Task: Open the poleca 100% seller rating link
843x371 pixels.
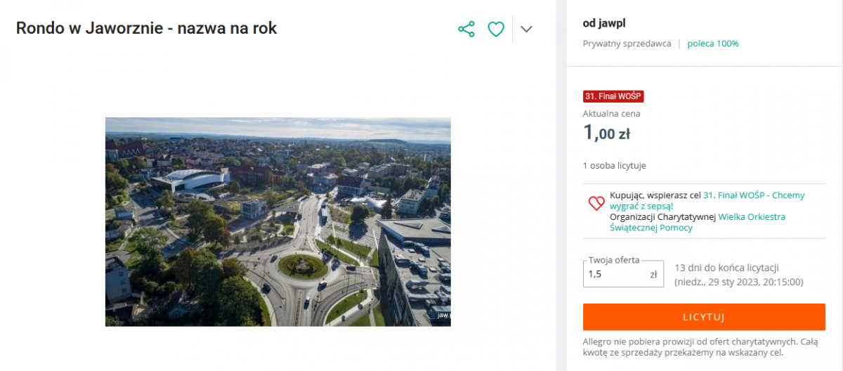Action: click(713, 44)
